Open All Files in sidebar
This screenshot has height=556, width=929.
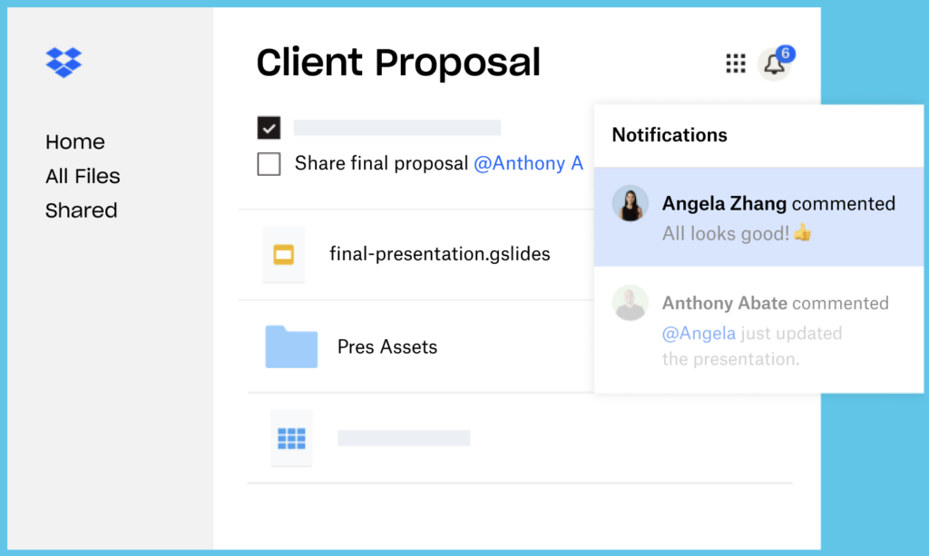click(x=83, y=177)
